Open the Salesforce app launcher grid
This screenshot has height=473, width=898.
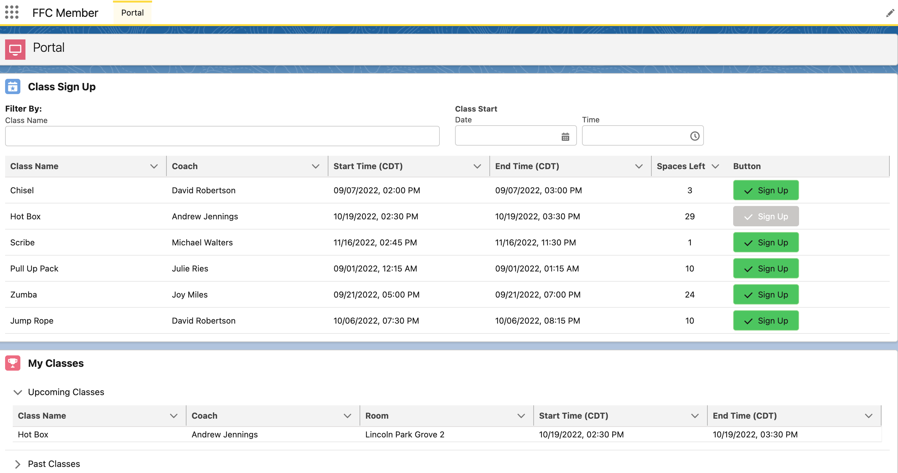coord(11,12)
